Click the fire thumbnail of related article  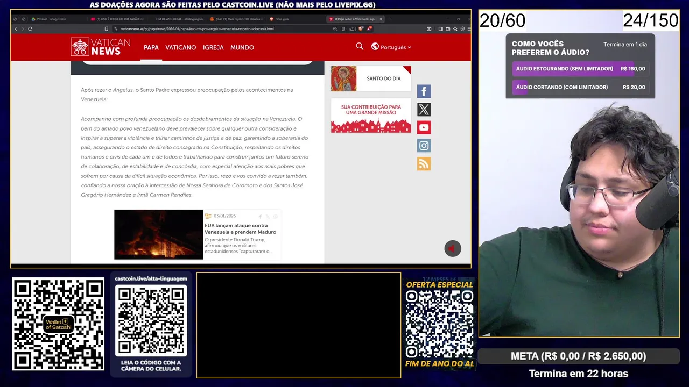[158, 234]
